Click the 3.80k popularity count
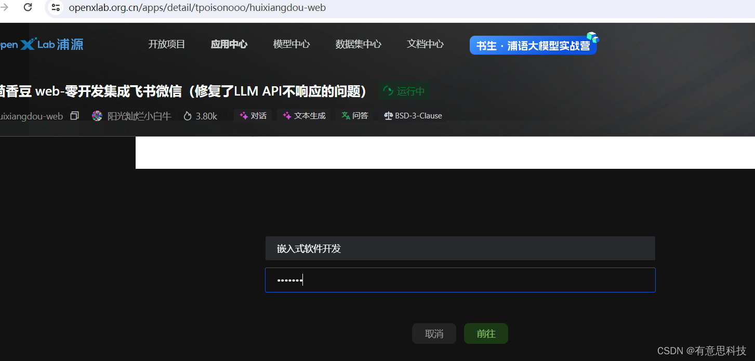The width and height of the screenshot is (755, 361). point(206,116)
